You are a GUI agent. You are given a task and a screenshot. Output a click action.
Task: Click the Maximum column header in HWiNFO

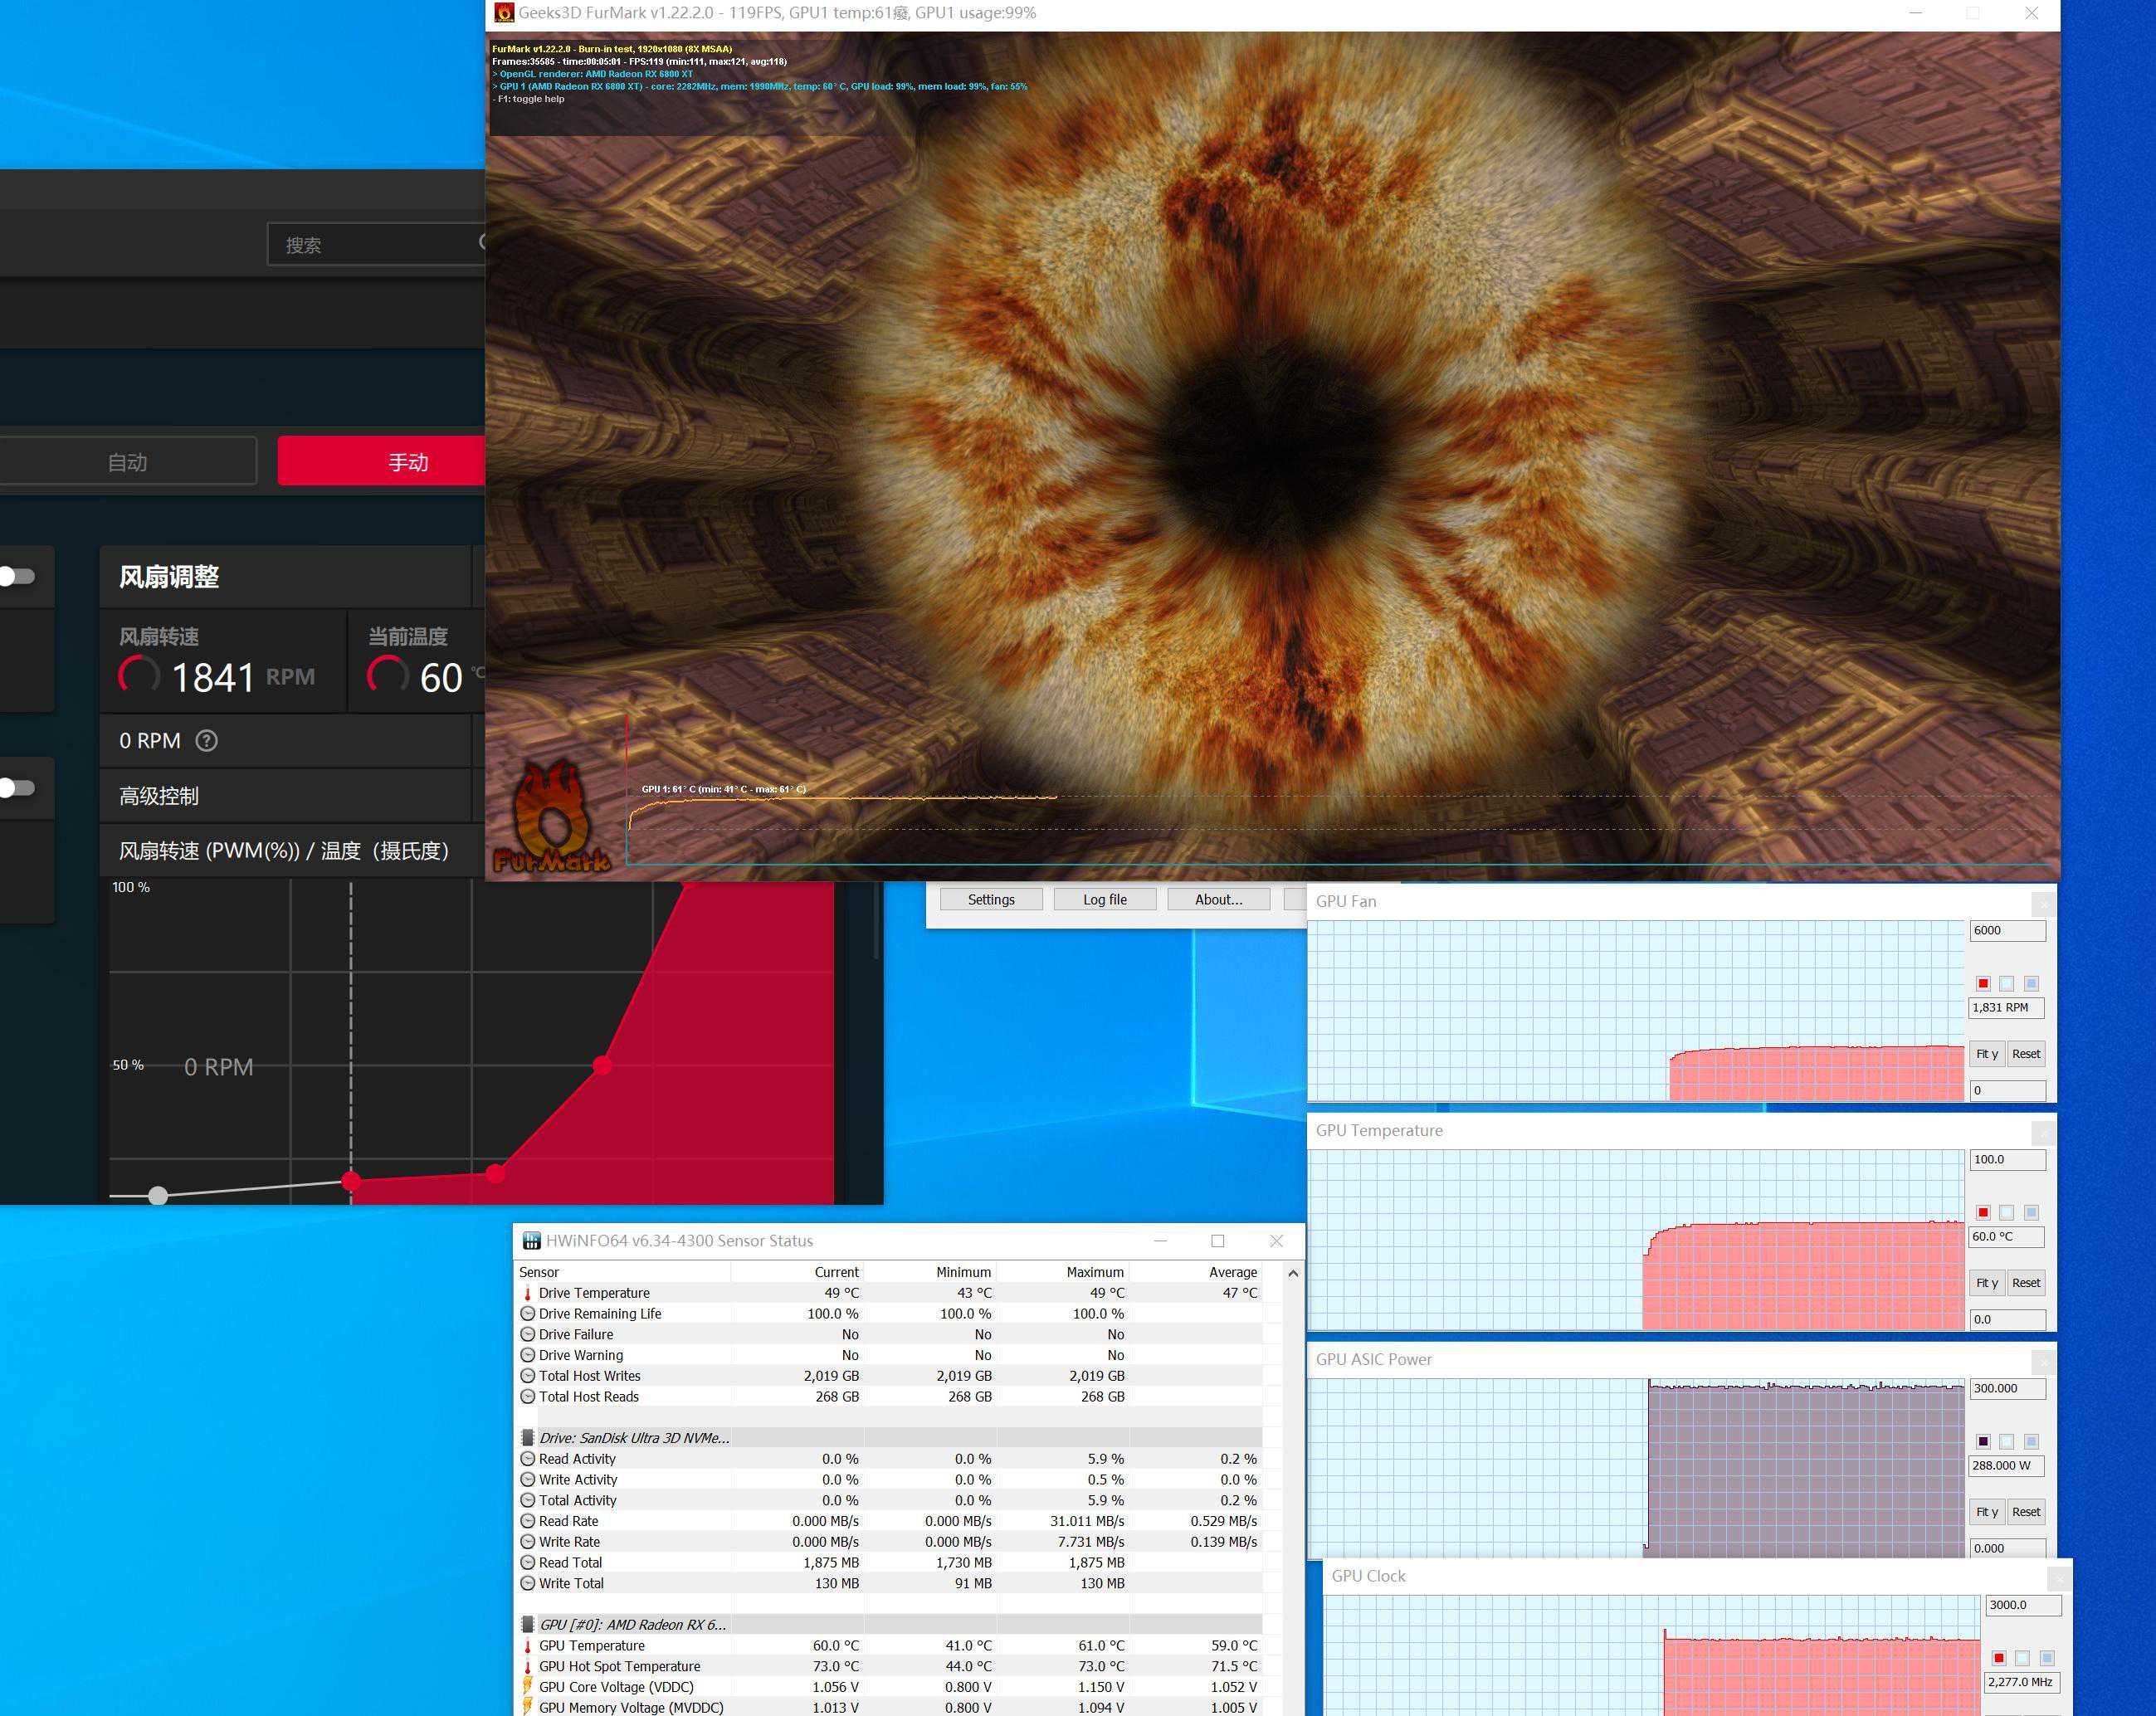tap(1094, 1272)
